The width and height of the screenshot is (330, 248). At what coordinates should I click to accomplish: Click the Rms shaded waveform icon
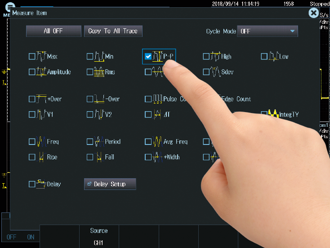(99, 72)
